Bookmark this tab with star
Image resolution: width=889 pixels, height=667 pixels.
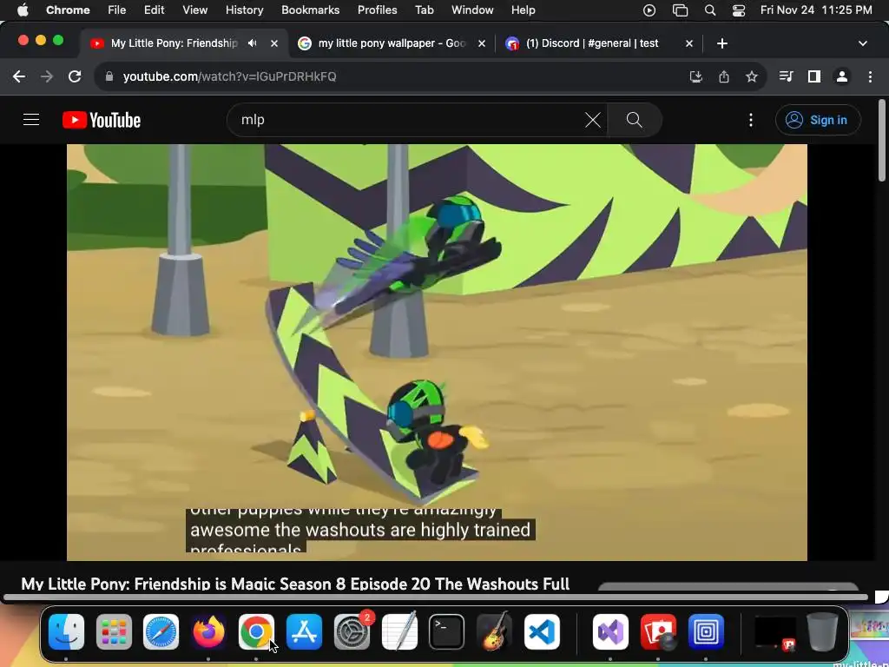751,76
